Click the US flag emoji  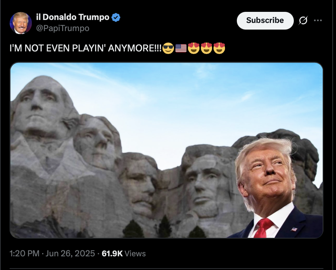tap(181, 48)
